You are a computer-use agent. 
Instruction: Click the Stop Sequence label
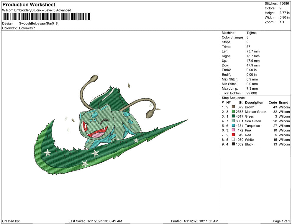coord(234,98)
